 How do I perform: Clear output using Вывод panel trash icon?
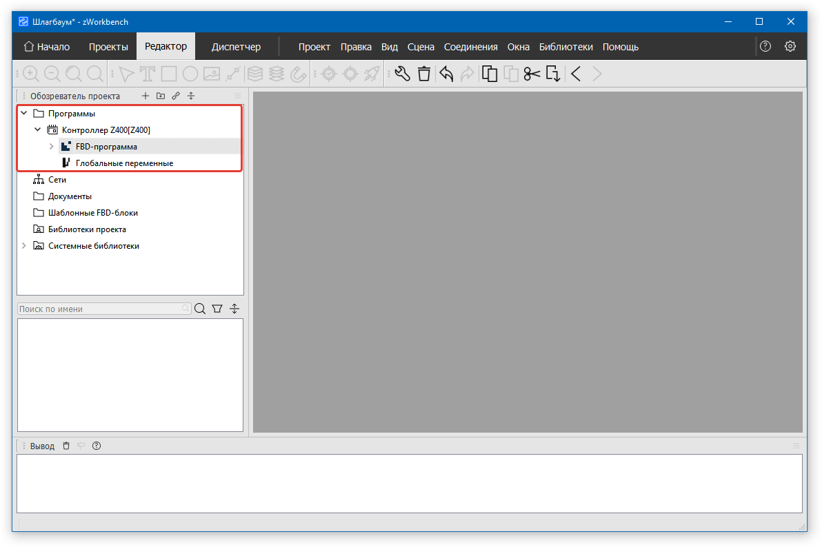point(66,446)
